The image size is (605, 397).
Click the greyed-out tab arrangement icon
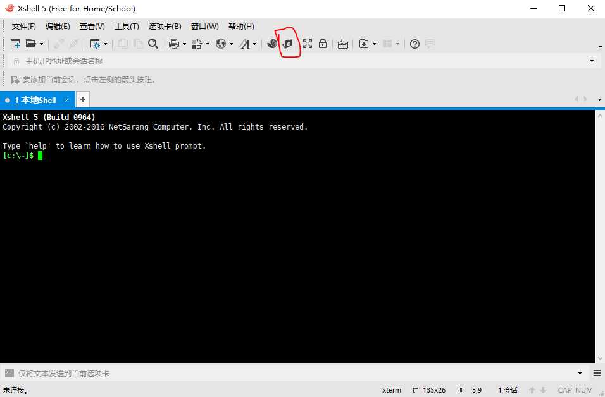[387, 44]
